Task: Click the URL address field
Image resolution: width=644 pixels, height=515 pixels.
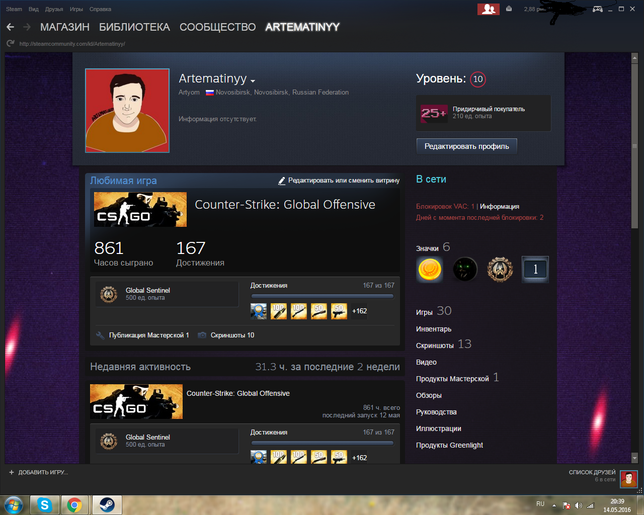Action: [x=72, y=44]
